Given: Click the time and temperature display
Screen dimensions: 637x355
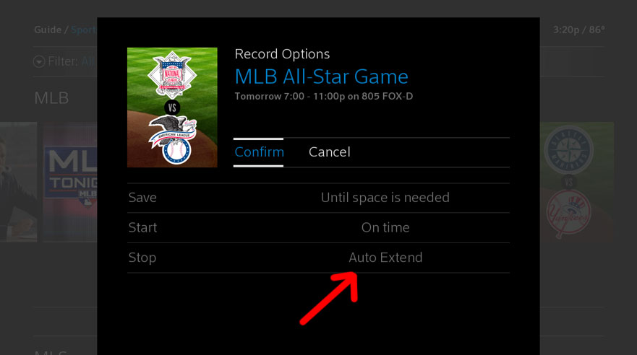Looking at the screenshot, I should pos(579,30).
